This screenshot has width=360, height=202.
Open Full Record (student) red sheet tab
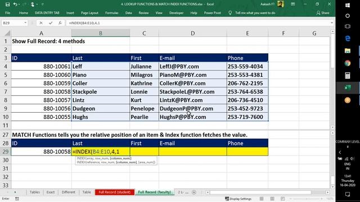(x=114, y=192)
